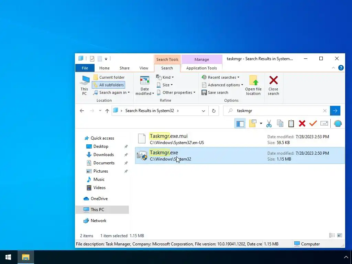This screenshot has height=264, width=352.
Task: Click the Rename icon in toolbar
Action: (324, 123)
